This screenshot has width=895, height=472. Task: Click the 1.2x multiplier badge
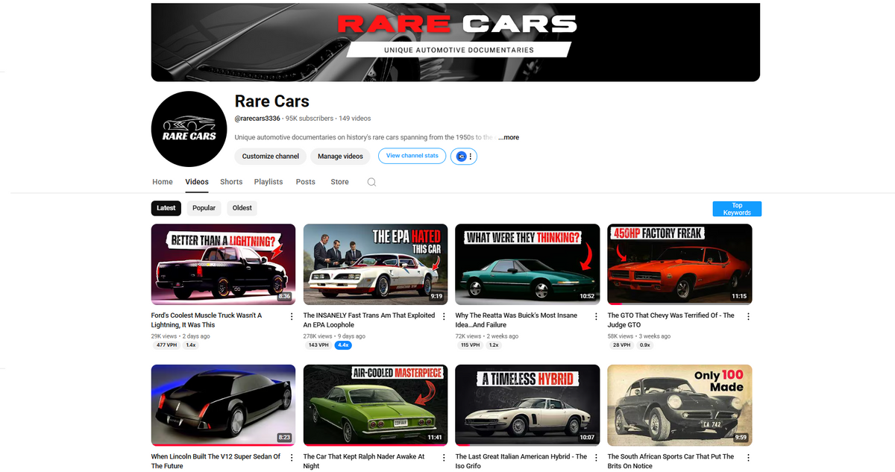pyautogui.click(x=494, y=345)
